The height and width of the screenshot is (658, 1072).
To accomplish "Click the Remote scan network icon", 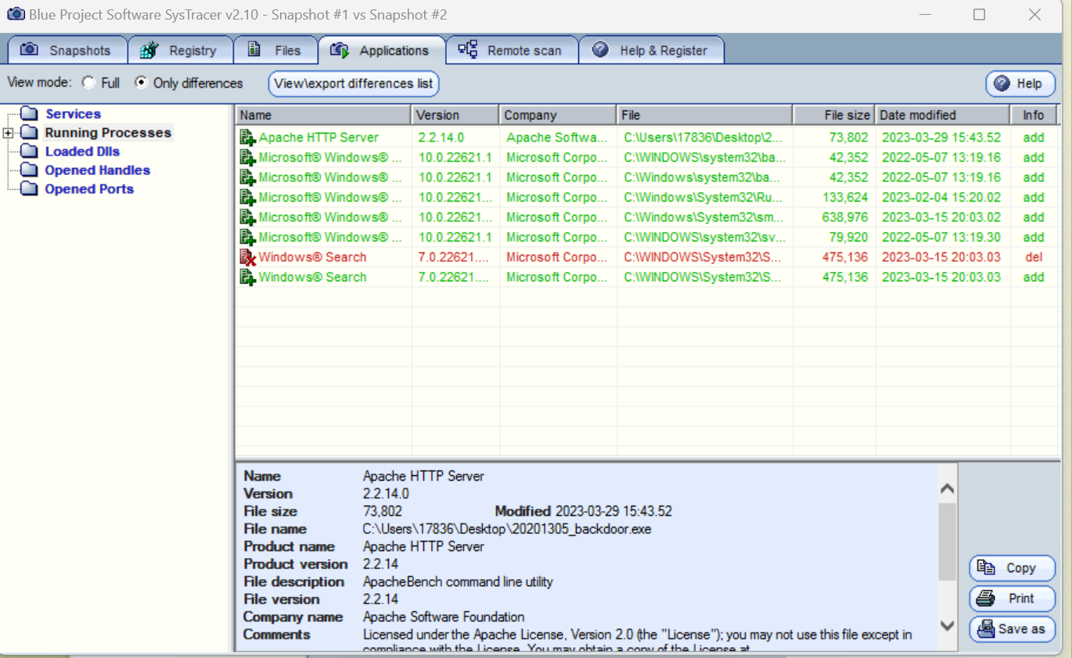I will [x=468, y=50].
